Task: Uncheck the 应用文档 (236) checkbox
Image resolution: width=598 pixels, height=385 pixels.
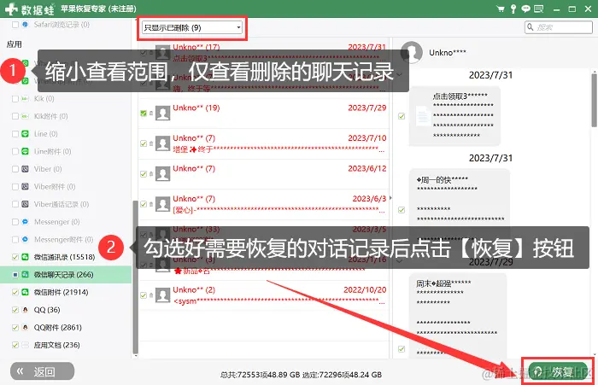Action: [x=15, y=345]
